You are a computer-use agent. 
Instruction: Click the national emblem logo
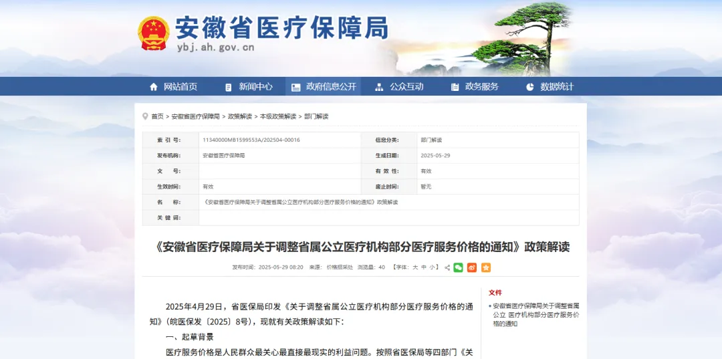(153, 33)
